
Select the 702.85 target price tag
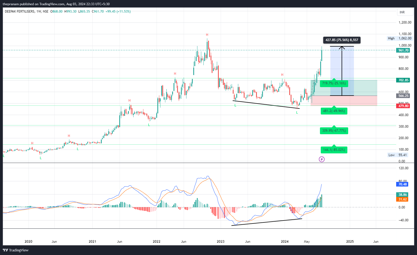(403, 80)
